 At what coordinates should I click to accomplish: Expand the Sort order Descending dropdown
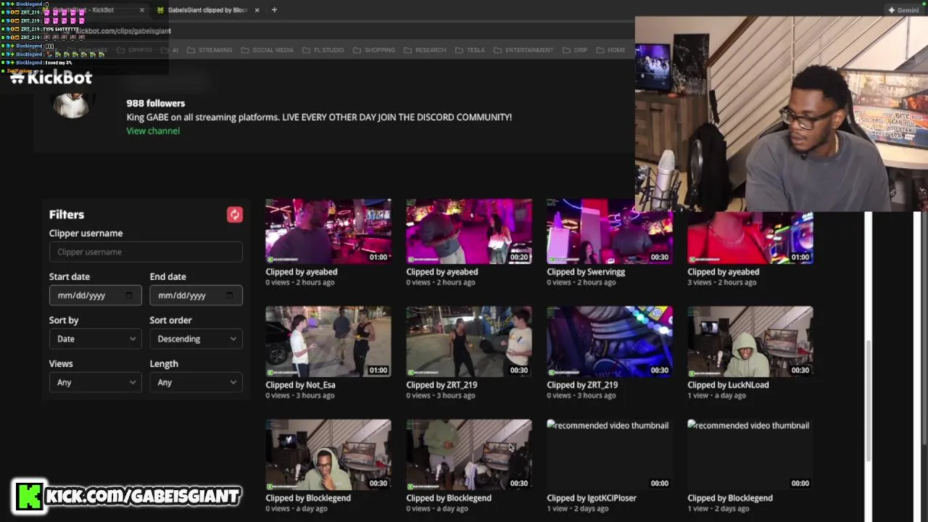pyautogui.click(x=196, y=339)
